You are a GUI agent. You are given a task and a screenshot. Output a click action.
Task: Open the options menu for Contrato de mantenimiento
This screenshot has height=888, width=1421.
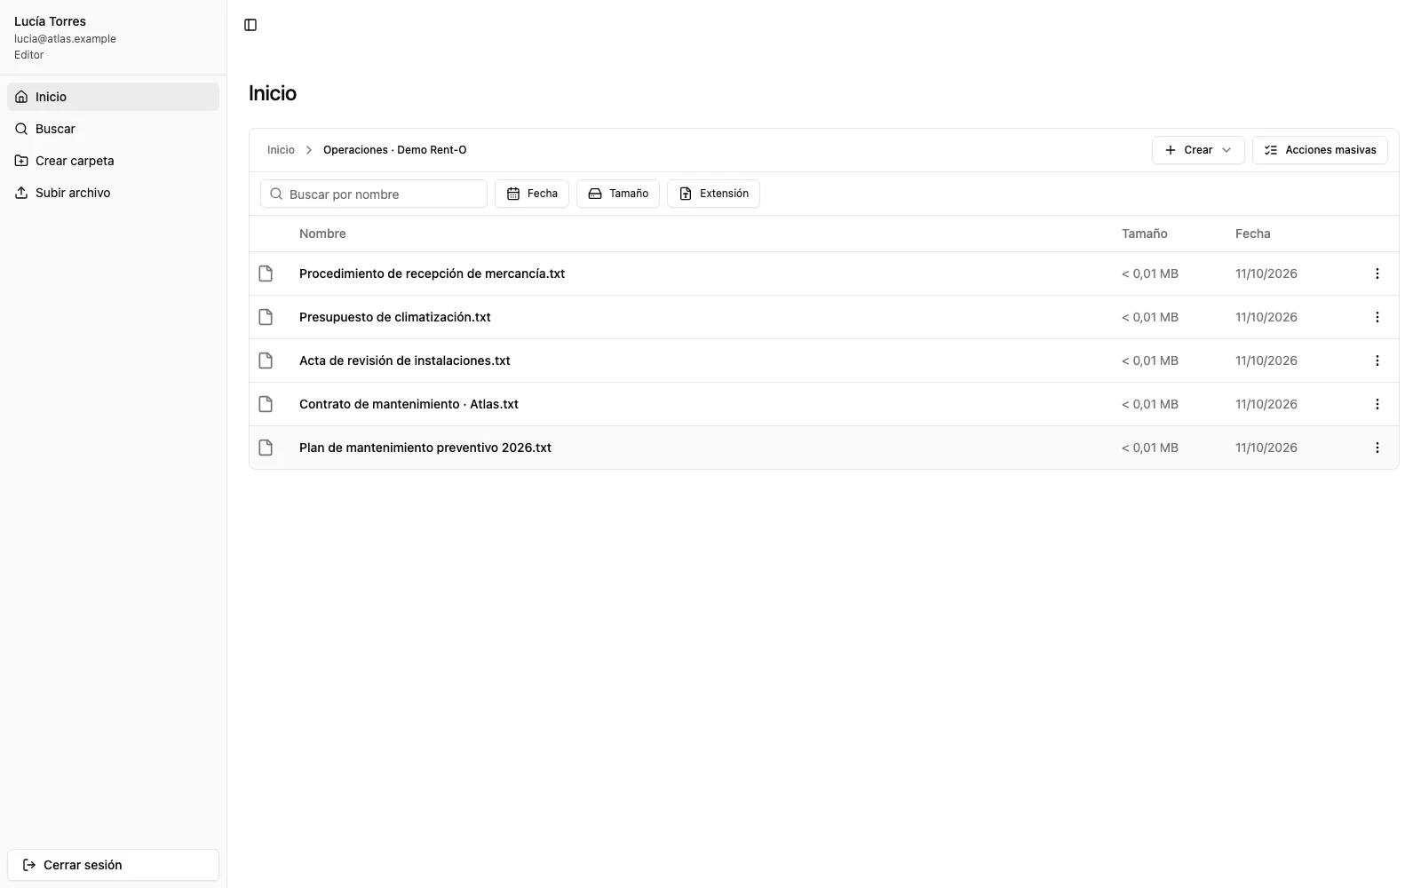1377,404
